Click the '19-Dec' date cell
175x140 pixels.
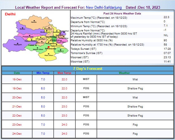coord(17,89)
